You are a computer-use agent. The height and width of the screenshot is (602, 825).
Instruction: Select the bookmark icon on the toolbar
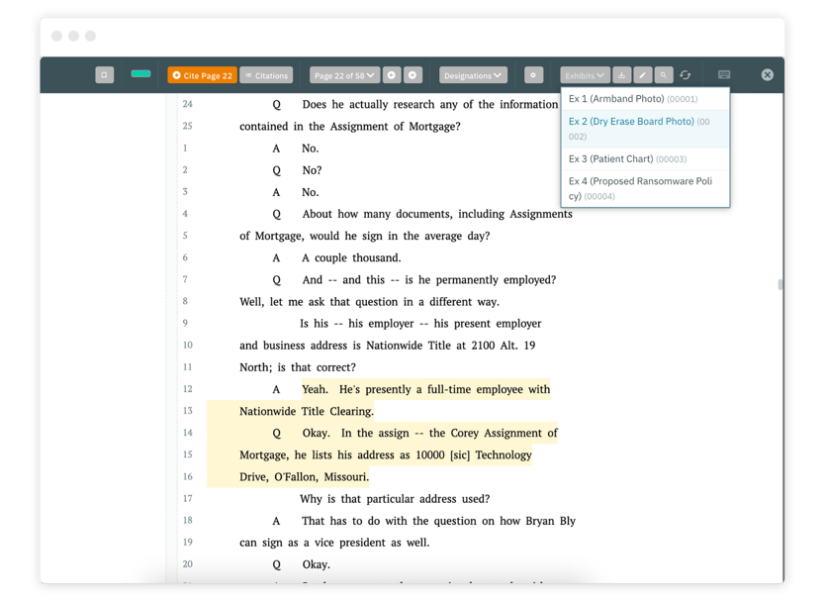pos(105,74)
